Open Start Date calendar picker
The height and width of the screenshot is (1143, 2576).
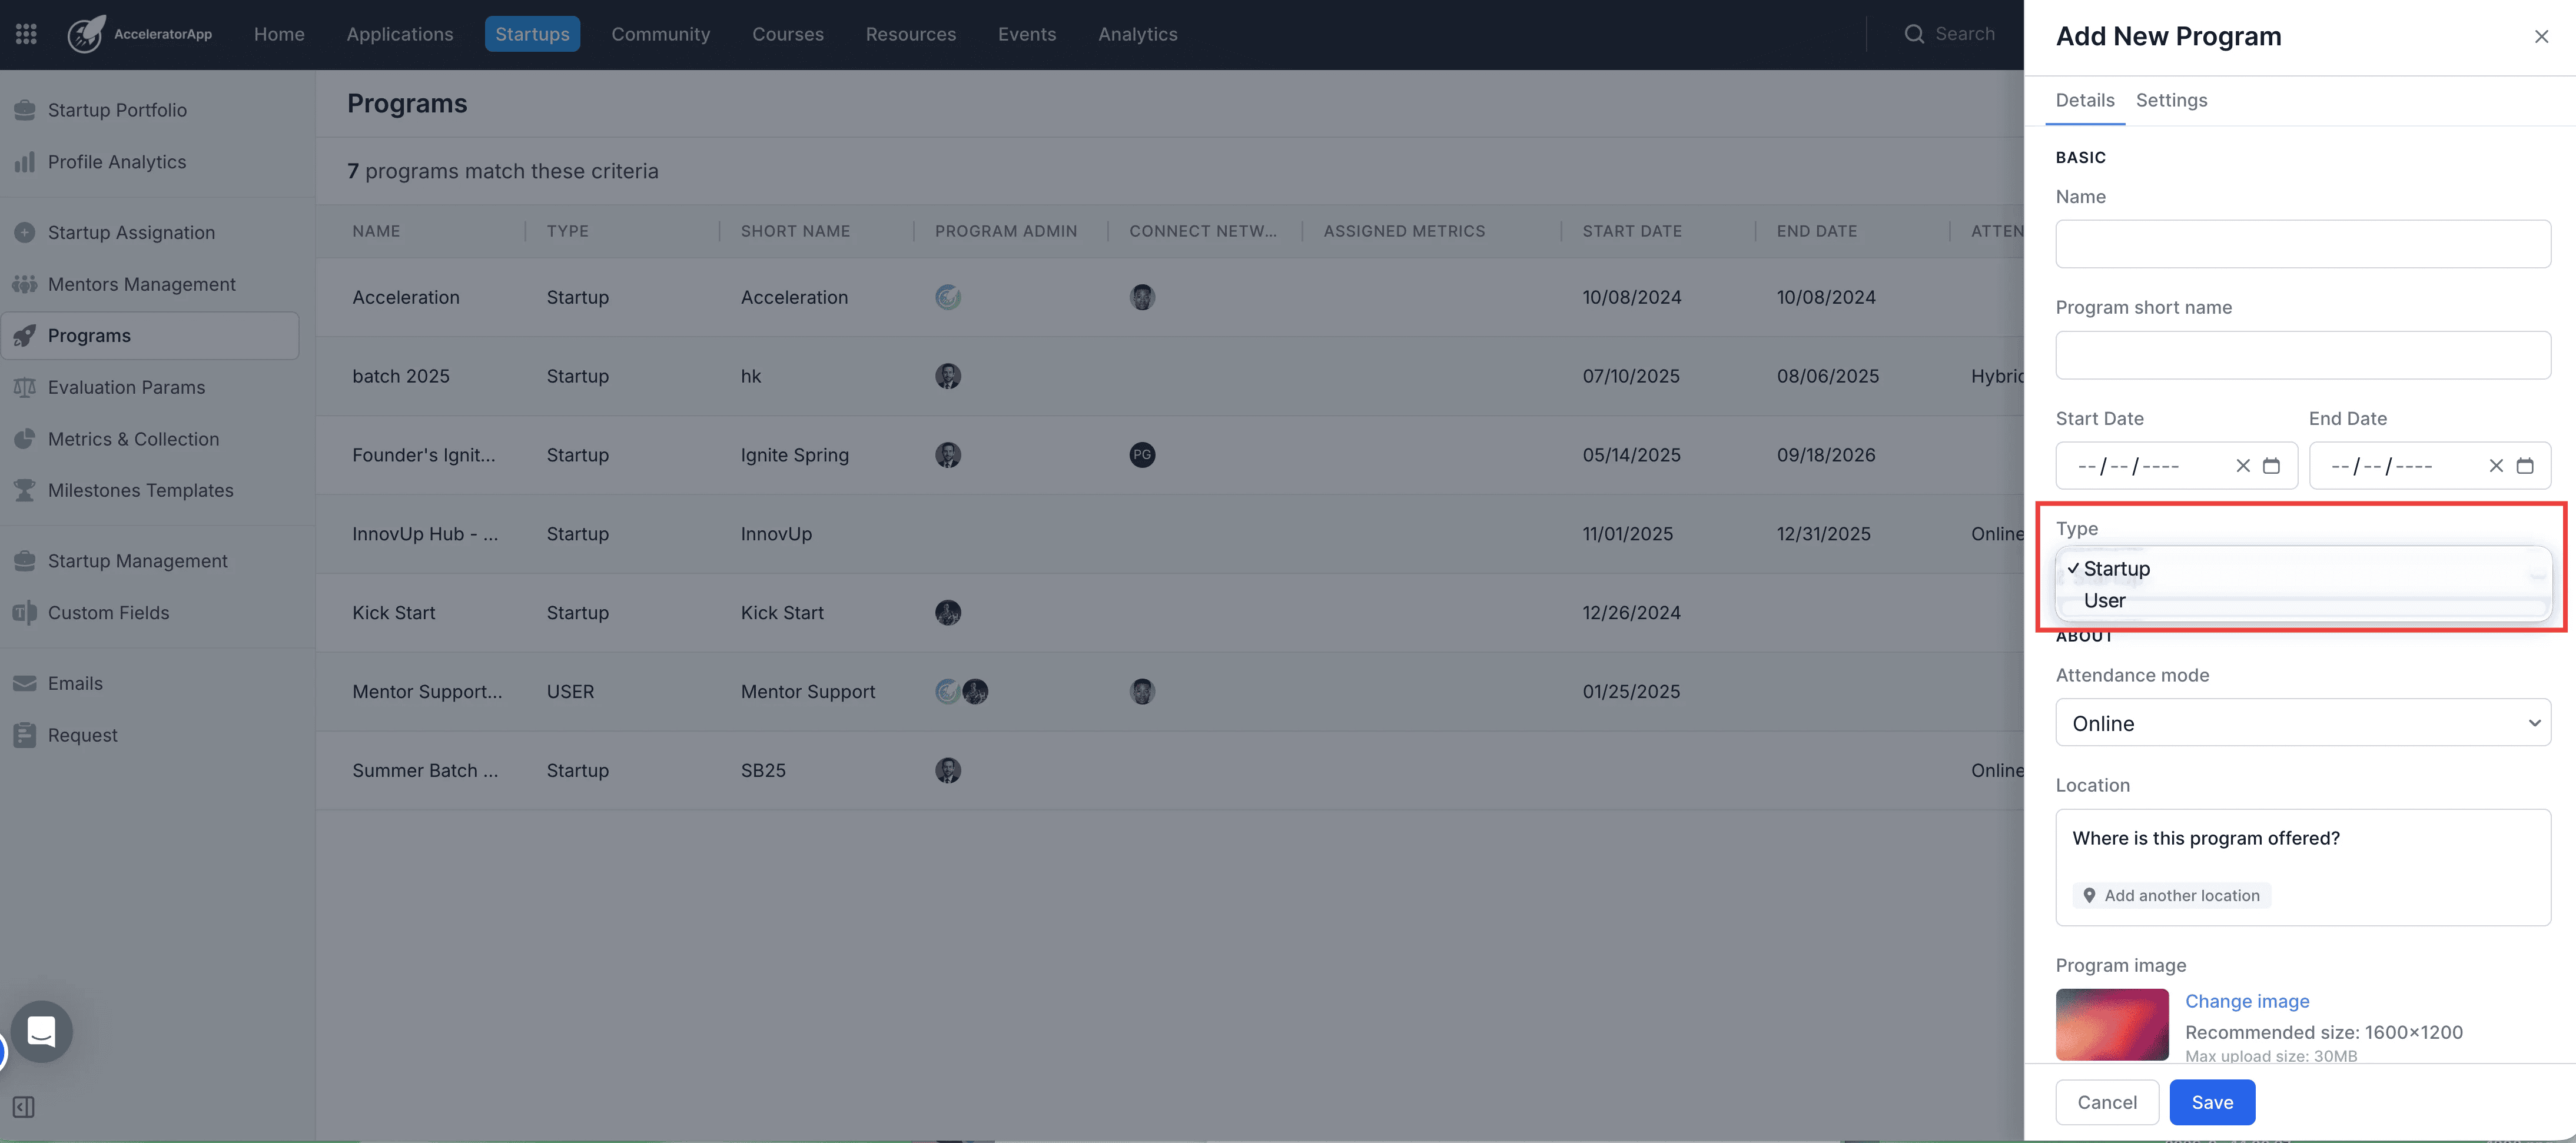2272,466
